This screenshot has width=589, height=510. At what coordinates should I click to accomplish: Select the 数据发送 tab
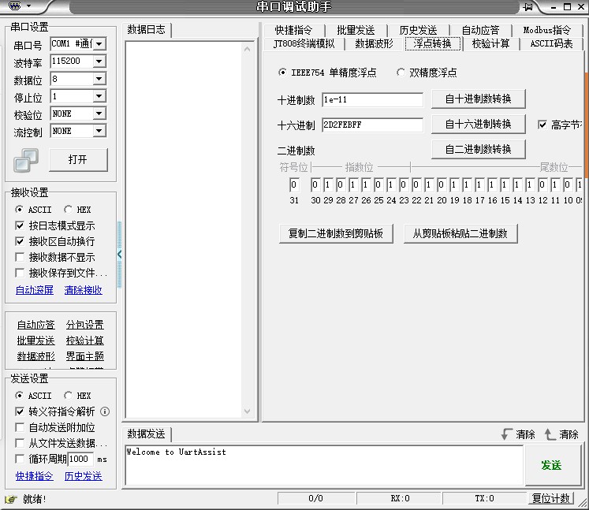click(x=146, y=434)
